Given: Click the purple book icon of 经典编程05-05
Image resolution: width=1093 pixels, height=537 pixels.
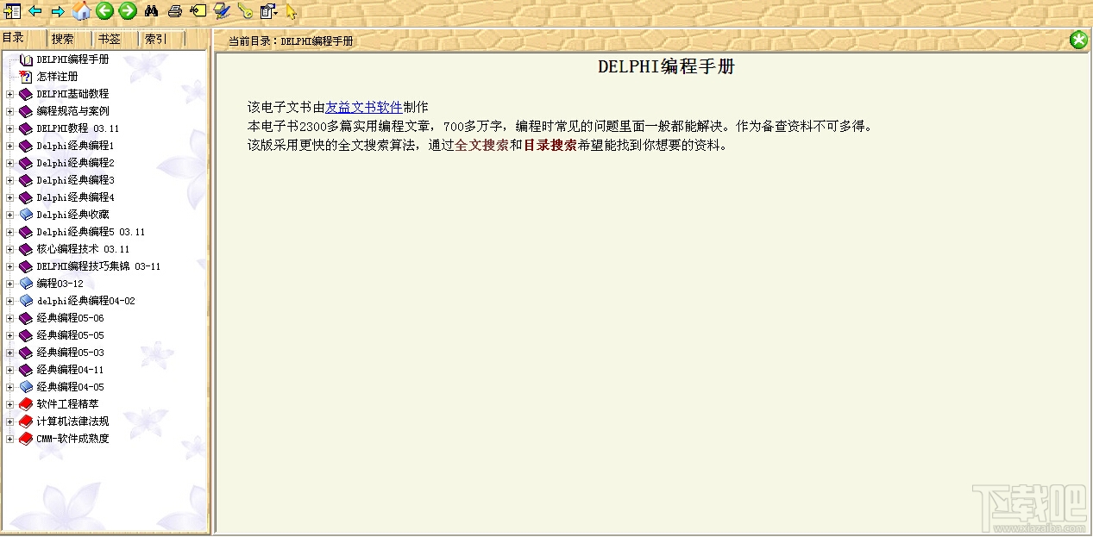Looking at the screenshot, I should pyautogui.click(x=26, y=335).
